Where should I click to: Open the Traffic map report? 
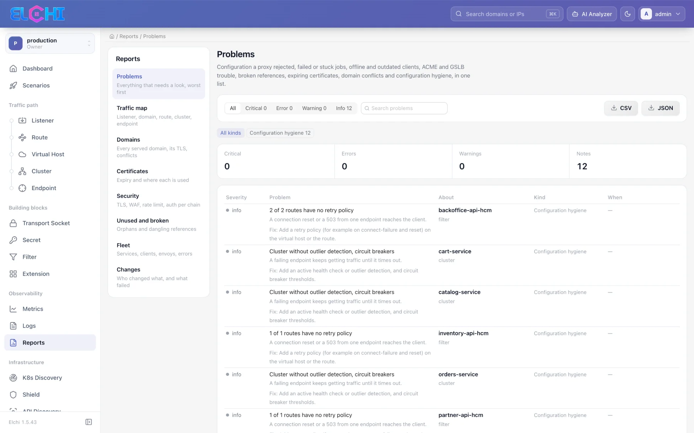(158, 115)
